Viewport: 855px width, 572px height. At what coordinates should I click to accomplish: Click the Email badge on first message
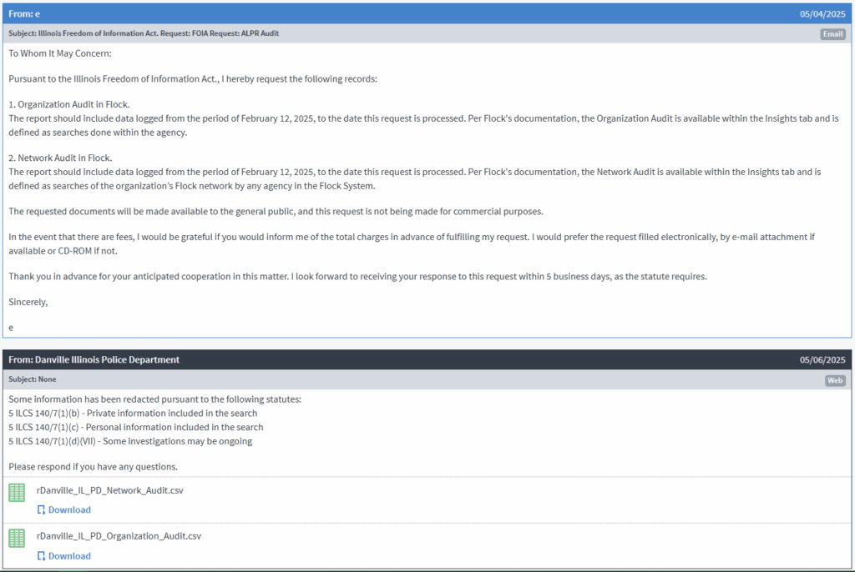tap(832, 34)
